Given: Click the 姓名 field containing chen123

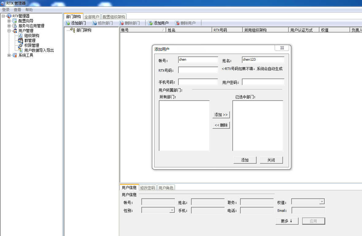Looking at the screenshot, I should tap(263, 59).
